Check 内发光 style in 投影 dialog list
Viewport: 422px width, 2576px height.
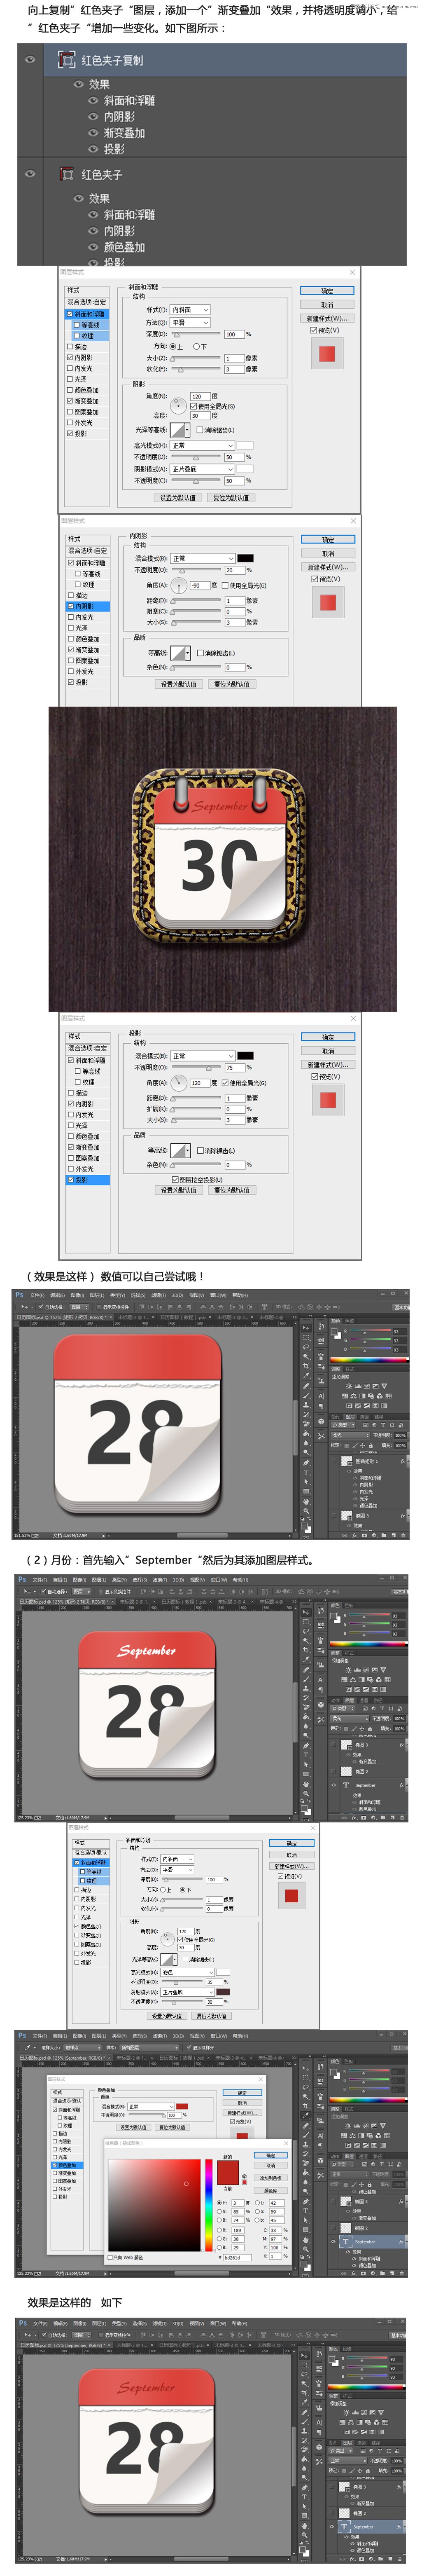click(x=70, y=1115)
